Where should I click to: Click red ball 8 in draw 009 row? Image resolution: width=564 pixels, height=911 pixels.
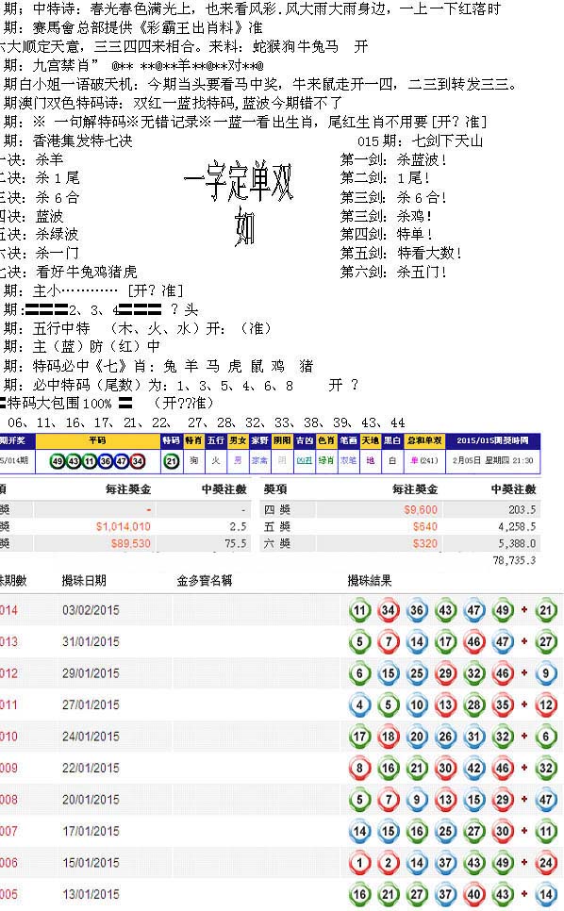(359, 768)
